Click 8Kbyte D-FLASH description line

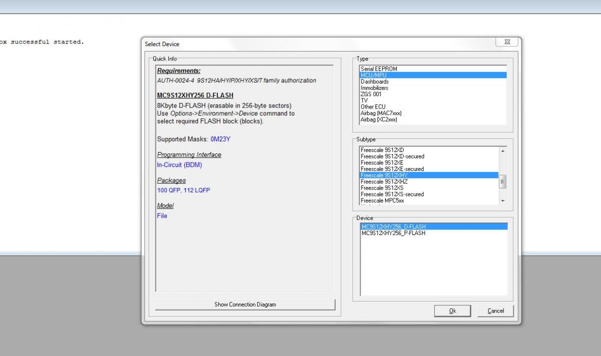point(224,106)
